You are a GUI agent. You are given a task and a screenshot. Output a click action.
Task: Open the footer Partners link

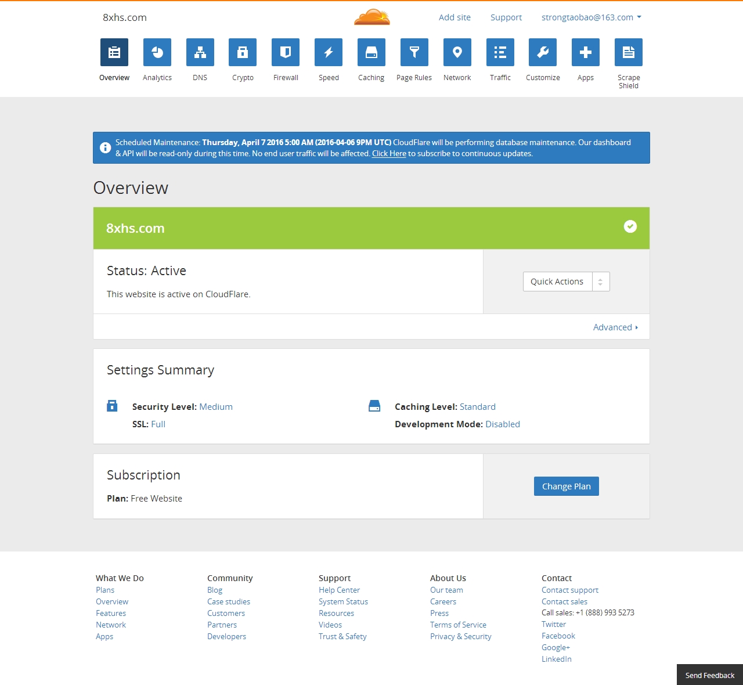222,625
